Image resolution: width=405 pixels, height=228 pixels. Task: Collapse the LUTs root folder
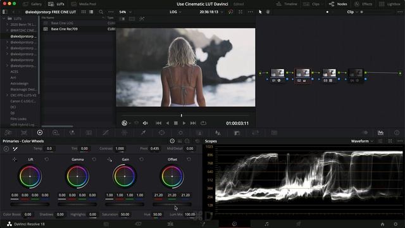pyautogui.click(x=4, y=18)
